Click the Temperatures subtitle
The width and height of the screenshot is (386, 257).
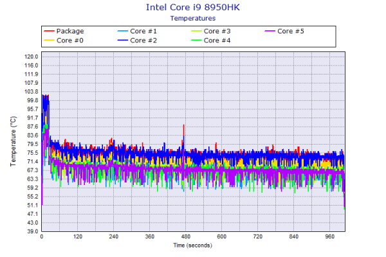[x=193, y=18]
